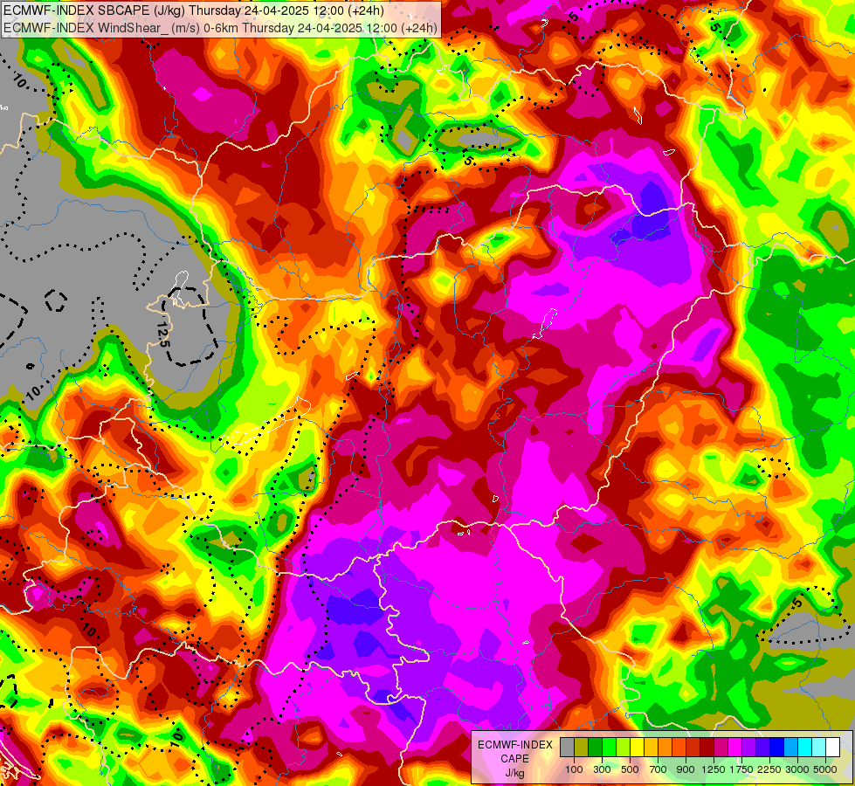
Task: Click the sky blue swatch before 3000
Action: [790, 747]
